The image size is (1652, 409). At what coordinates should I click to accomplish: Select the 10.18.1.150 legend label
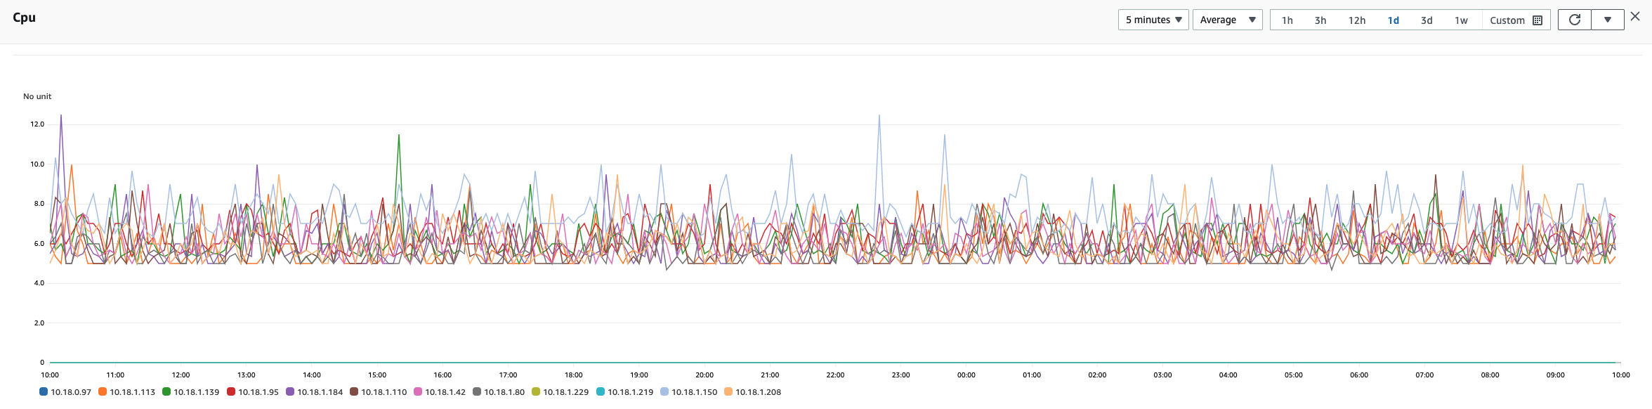click(695, 392)
